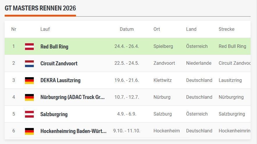
Task: Select the GT Masters Rennen 2026 heading
Action: 40,8
